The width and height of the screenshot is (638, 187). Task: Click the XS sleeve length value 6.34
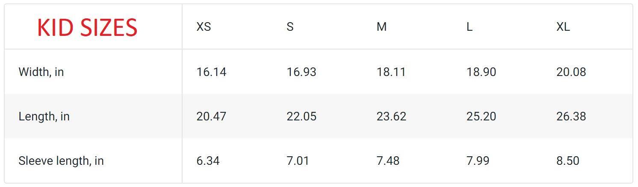(208, 161)
